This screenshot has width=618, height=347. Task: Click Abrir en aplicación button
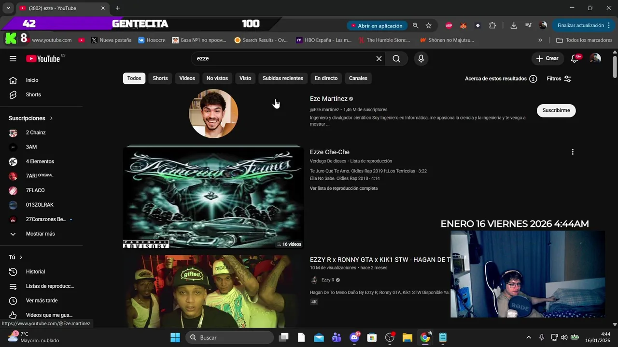click(x=377, y=26)
